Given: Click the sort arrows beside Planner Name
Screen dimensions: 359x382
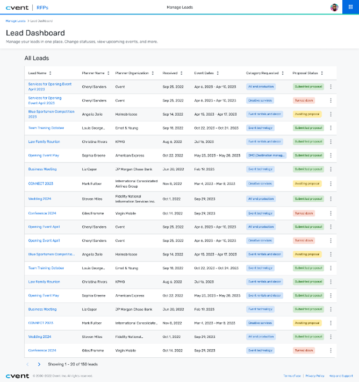Looking at the screenshot, I should pos(109,73).
